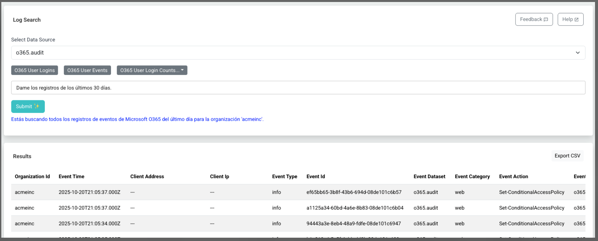This screenshot has height=241, width=598.
Task: Click the data source chevron arrow
Action: pyautogui.click(x=577, y=53)
